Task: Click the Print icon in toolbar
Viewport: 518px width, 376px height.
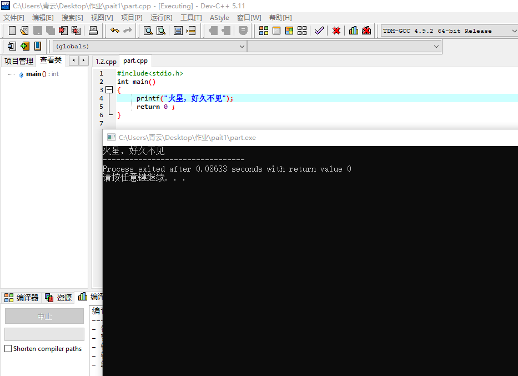Action: tap(93, 31)
